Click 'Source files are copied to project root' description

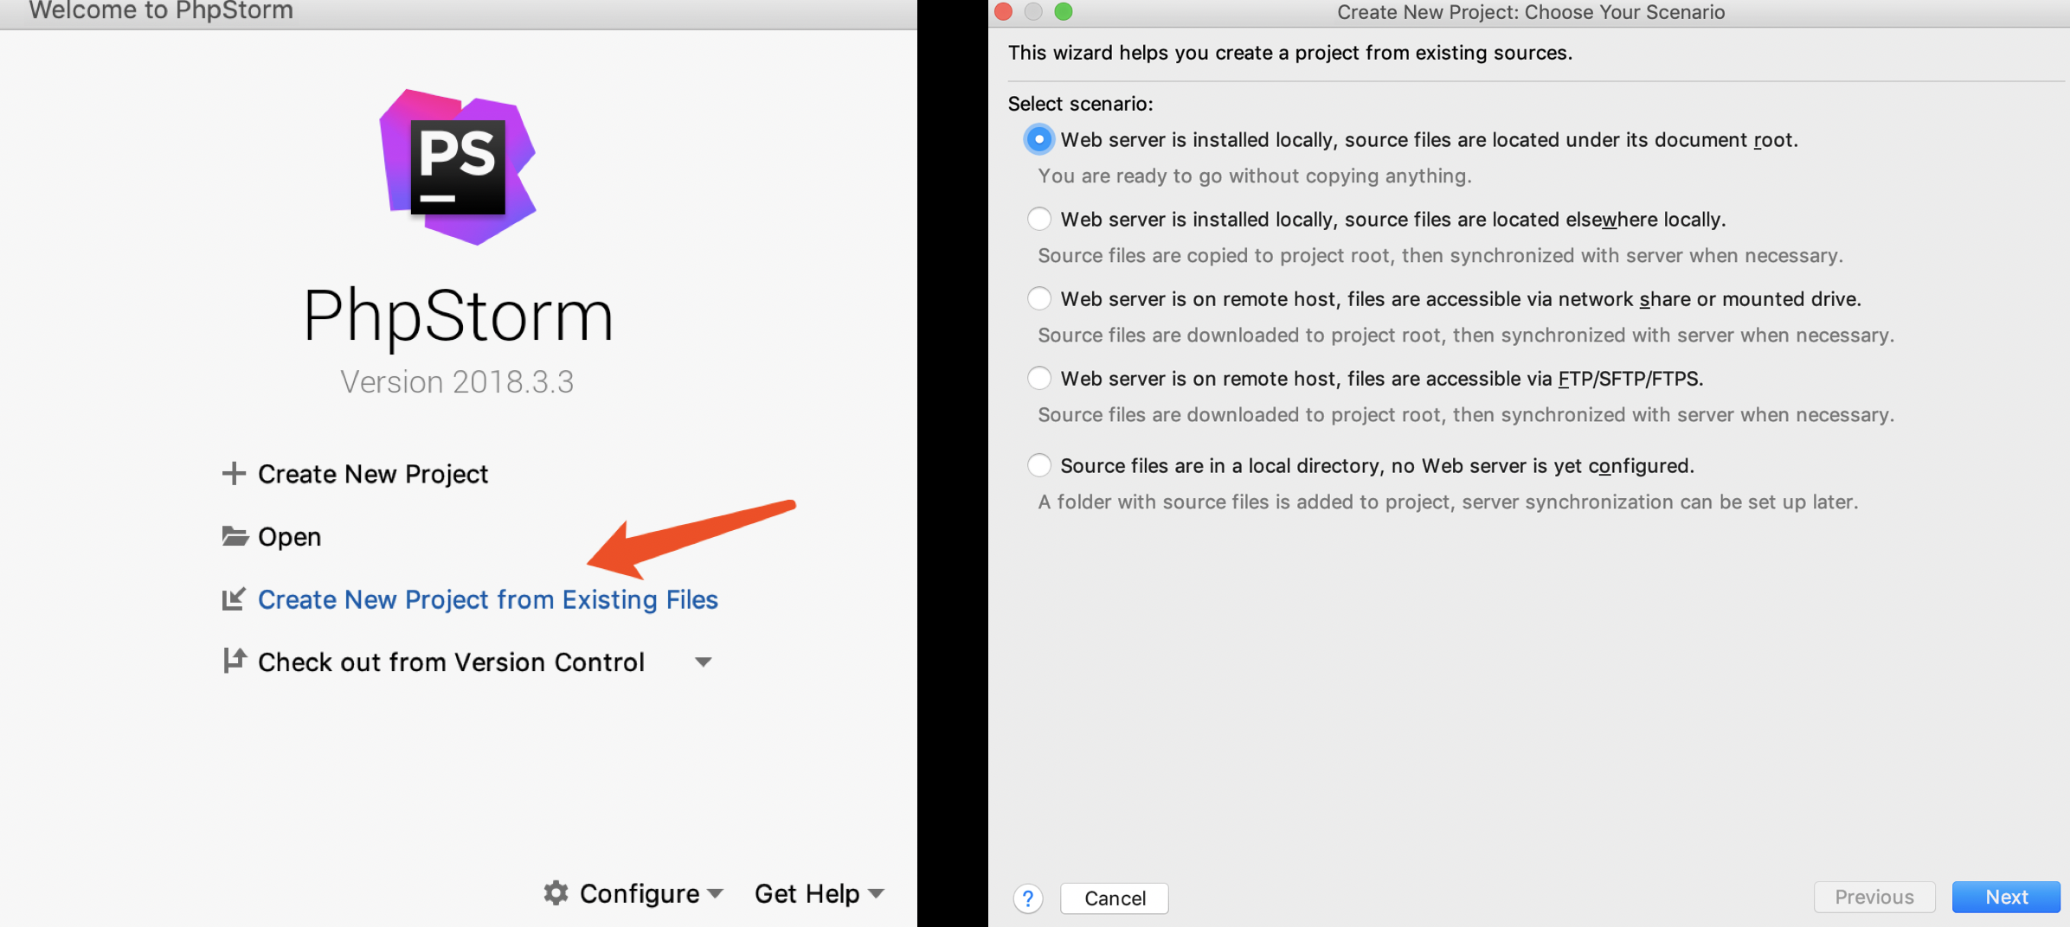coord(1440,255)
